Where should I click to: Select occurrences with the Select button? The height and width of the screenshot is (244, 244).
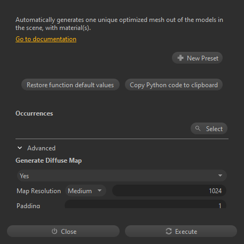(x=209, y=128)
